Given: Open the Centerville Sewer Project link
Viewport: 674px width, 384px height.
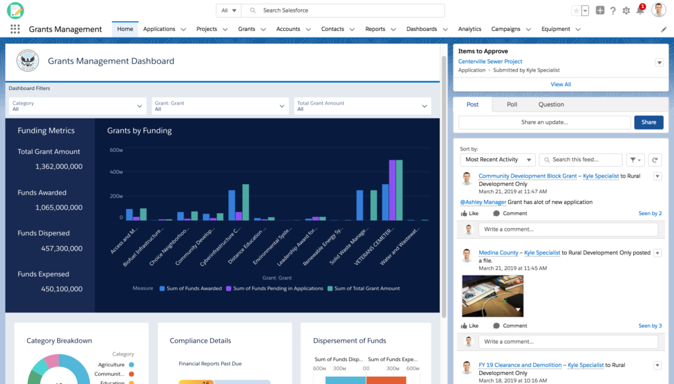Looking at the screenshot, I should pyautogui.click(x=490, y=61).
